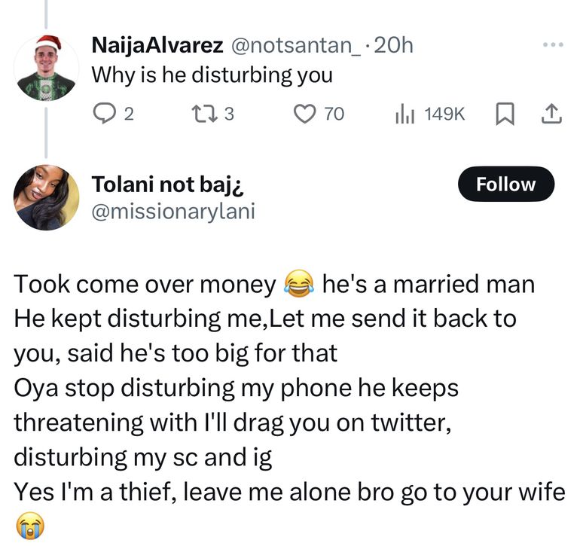Click the reply speech bubble icon
Screen dimensions: 580x546
[x=101, y=114]
